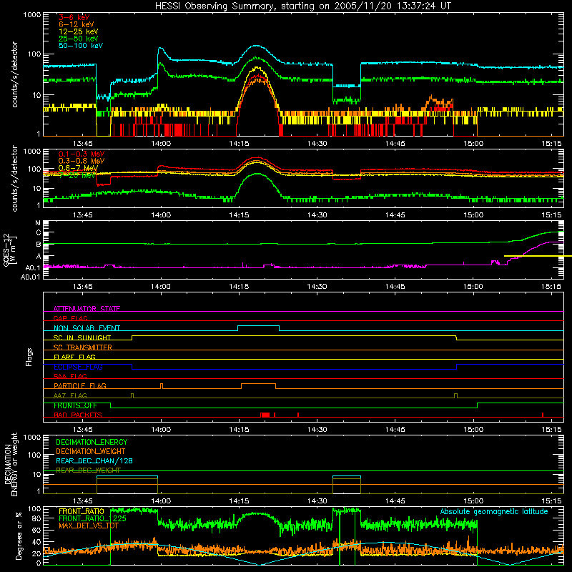Select the 50-100 keV legend label
This screenshot has width=572, height=572.
click(x=81, y=46)
